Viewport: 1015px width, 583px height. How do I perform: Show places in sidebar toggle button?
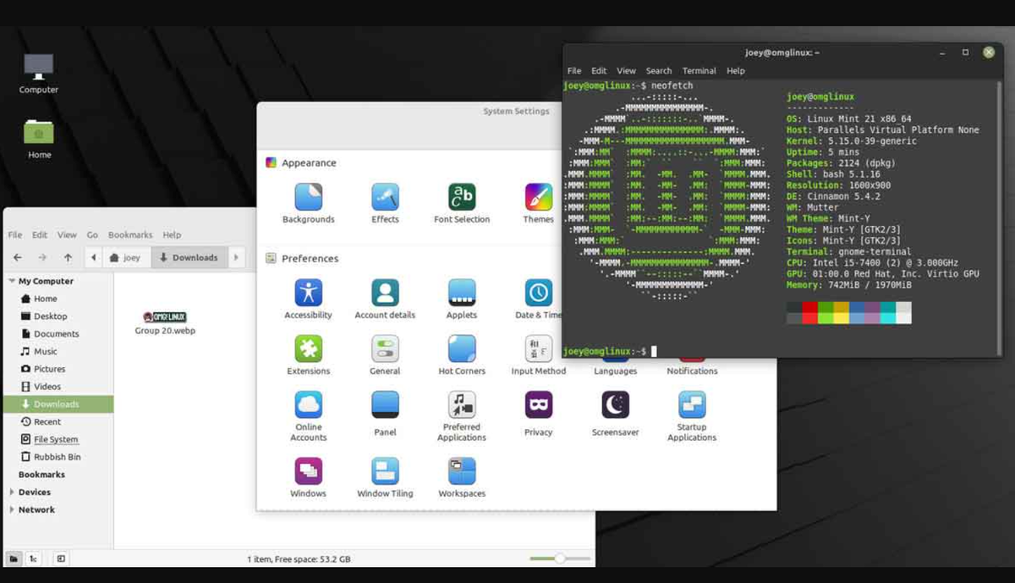[14, 558]
